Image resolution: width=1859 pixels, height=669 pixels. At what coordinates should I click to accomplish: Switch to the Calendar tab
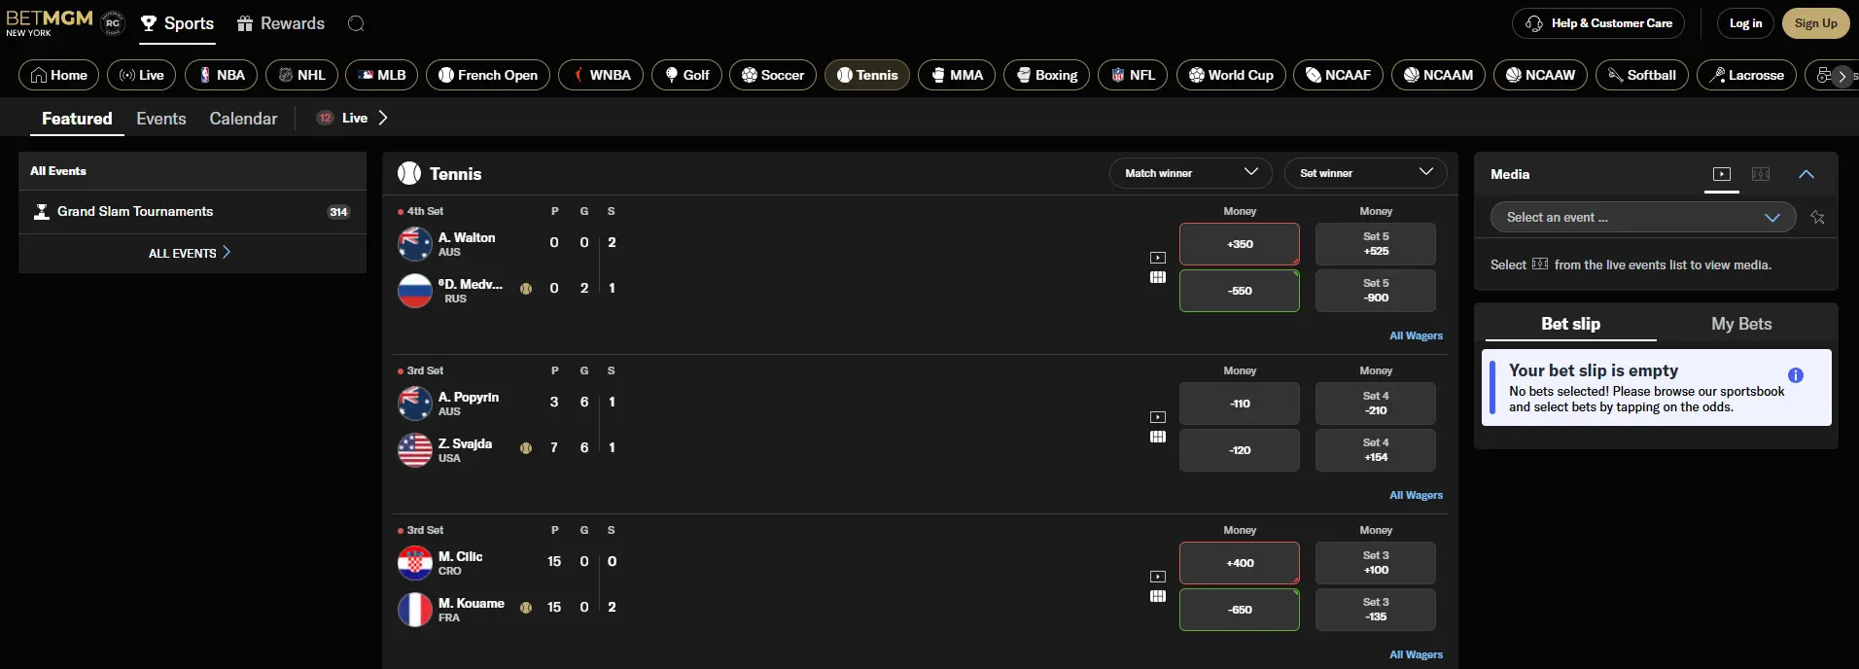[243, 119]
